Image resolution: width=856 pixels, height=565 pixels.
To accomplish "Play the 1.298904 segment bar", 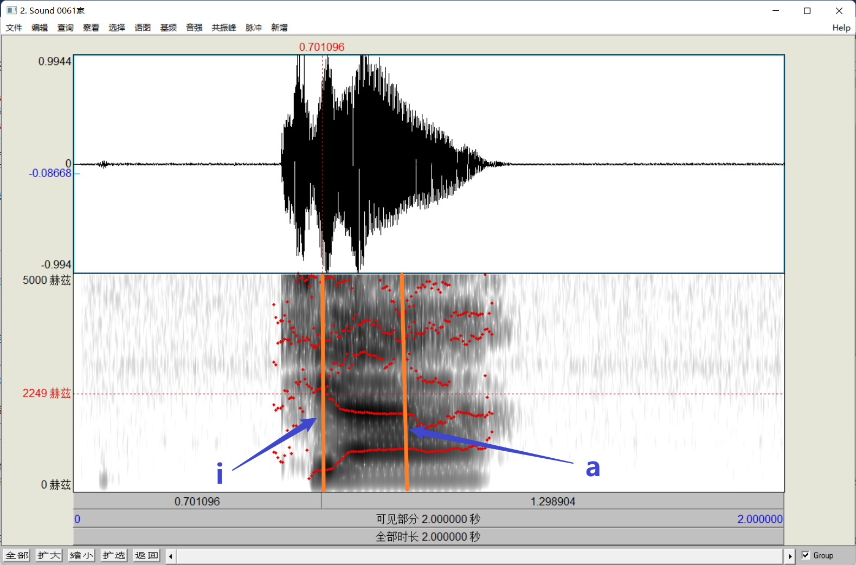I will coord(553,501).
